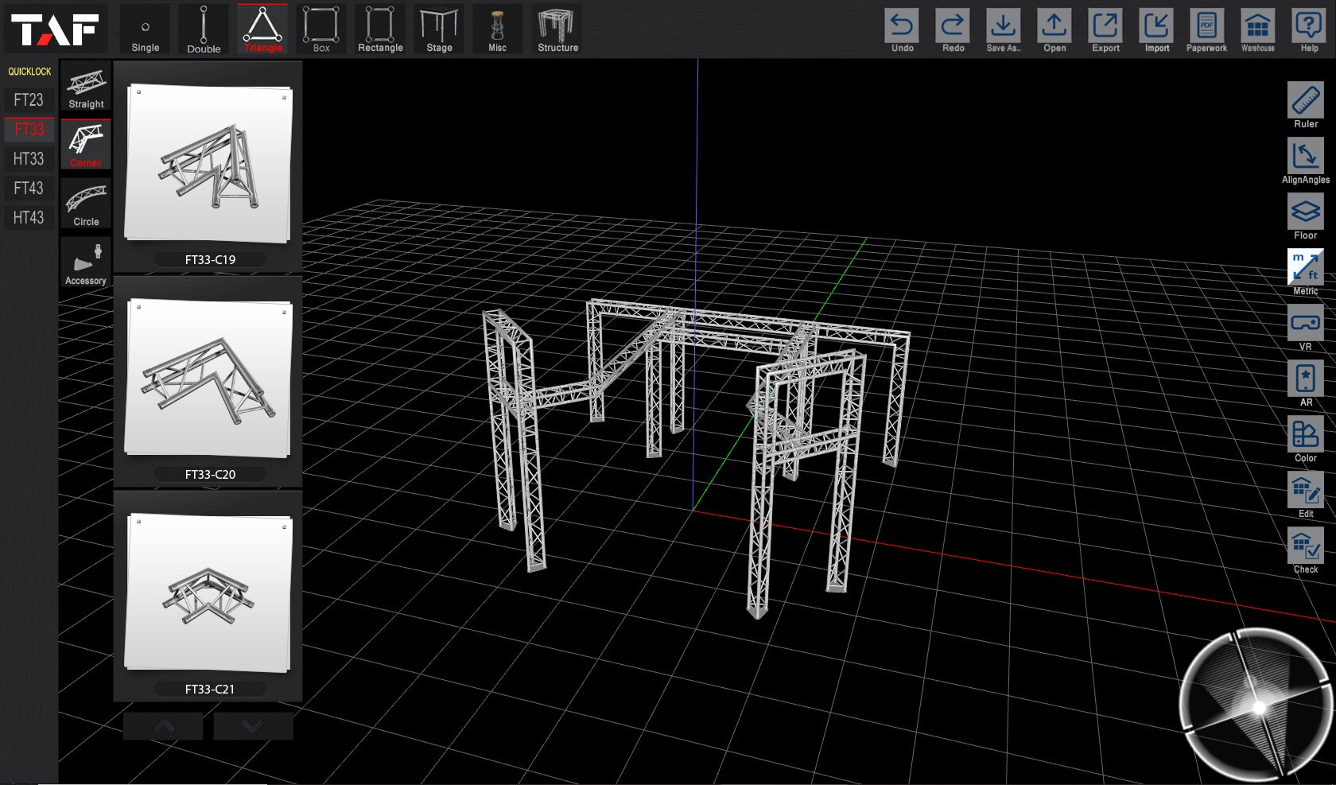1336x785 pixels.
Task: Run the structure Check tool
Action: (1305, 546)
